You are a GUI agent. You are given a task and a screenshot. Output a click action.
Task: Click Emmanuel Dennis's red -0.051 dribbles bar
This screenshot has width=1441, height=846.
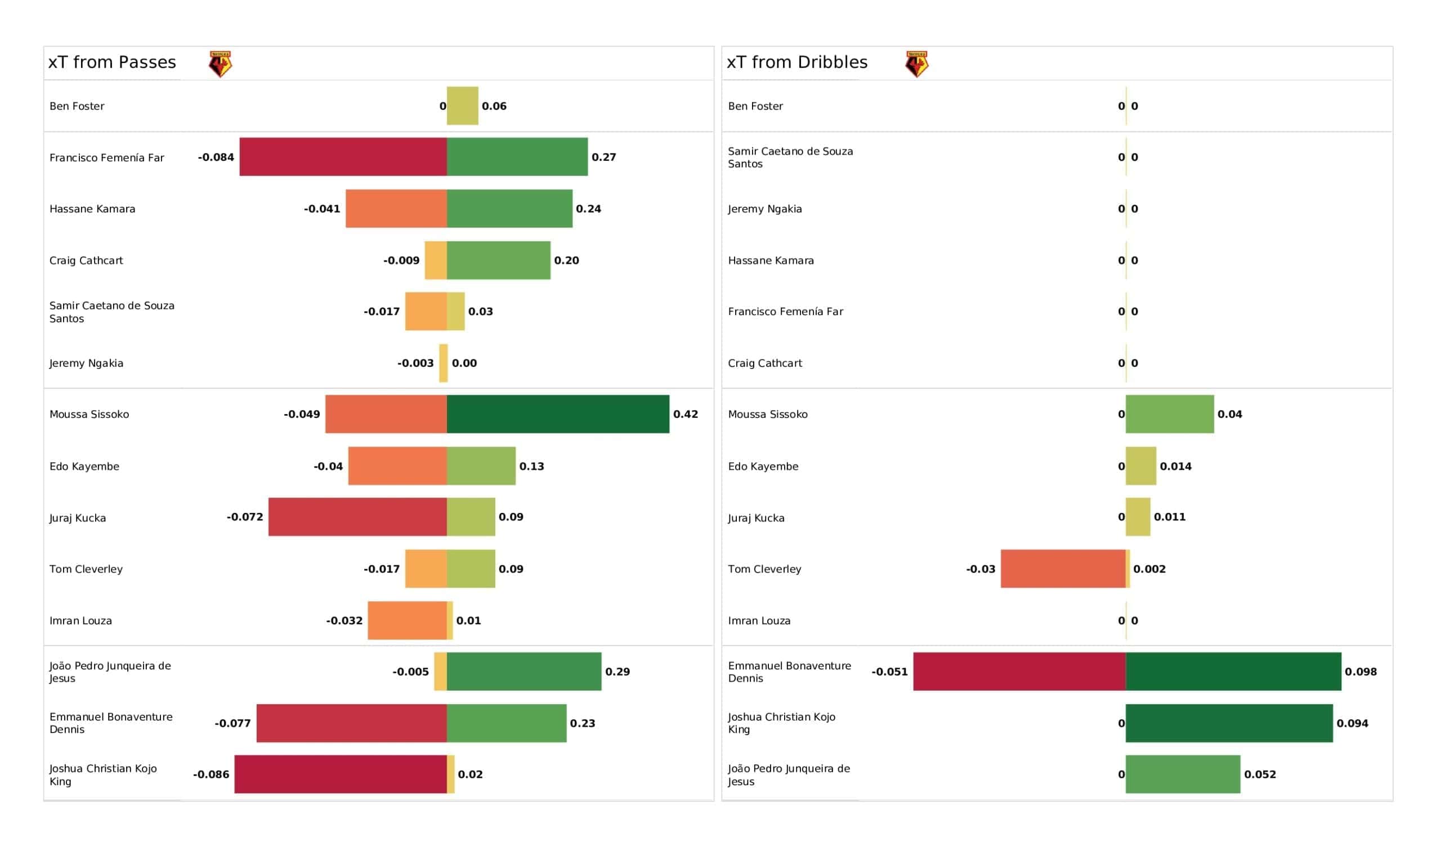tap(1019, 672)
